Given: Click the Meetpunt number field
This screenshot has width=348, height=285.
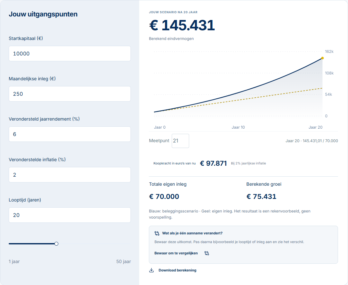Looking at the screenshot, I should click(180, 141).
